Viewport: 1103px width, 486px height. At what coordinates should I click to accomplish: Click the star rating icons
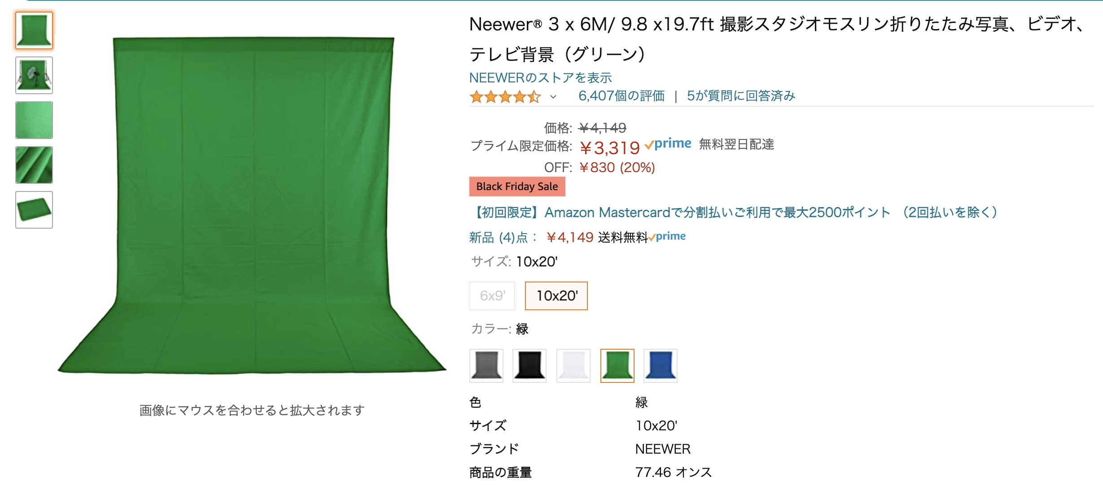click(505, 96)
